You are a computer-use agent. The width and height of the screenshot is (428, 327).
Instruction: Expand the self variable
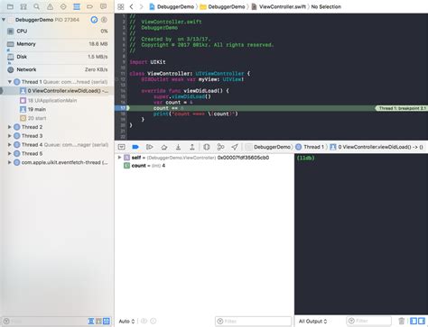[x=119, y=158]
